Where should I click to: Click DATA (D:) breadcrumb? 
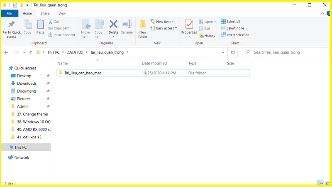coord(75,52)
